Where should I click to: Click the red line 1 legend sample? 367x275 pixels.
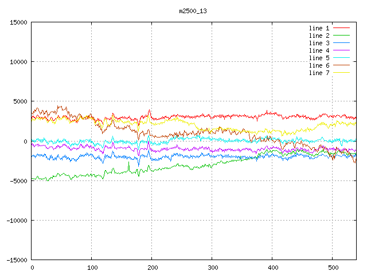tap(341, 28)
